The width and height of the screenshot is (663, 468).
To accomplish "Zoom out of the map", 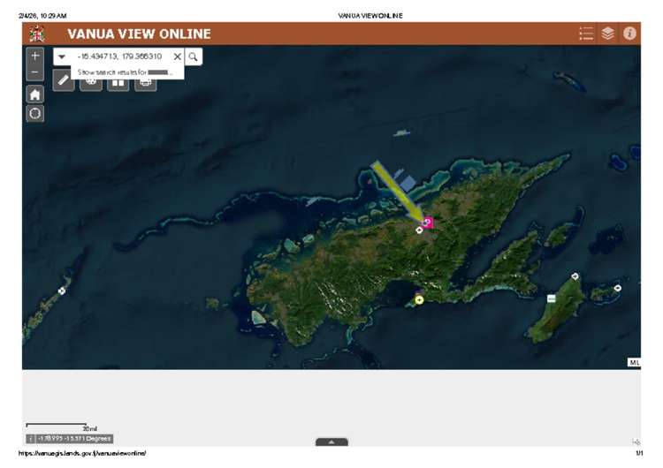I will pos(35,72).
